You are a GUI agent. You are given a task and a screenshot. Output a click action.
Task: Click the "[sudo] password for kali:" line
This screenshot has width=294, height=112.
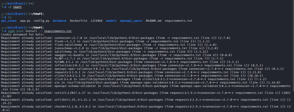[x=22, y=34]
